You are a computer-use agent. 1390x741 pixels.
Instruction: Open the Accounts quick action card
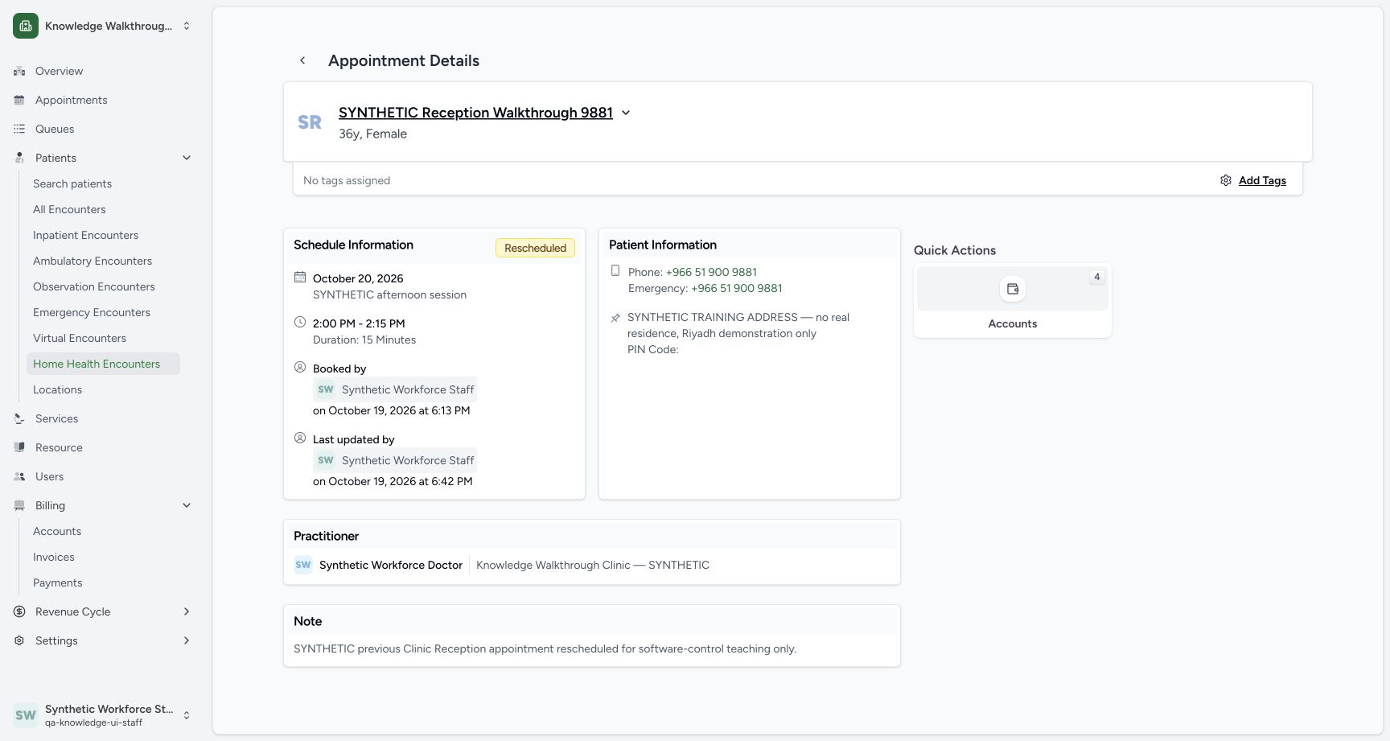tap(1013, 301)
